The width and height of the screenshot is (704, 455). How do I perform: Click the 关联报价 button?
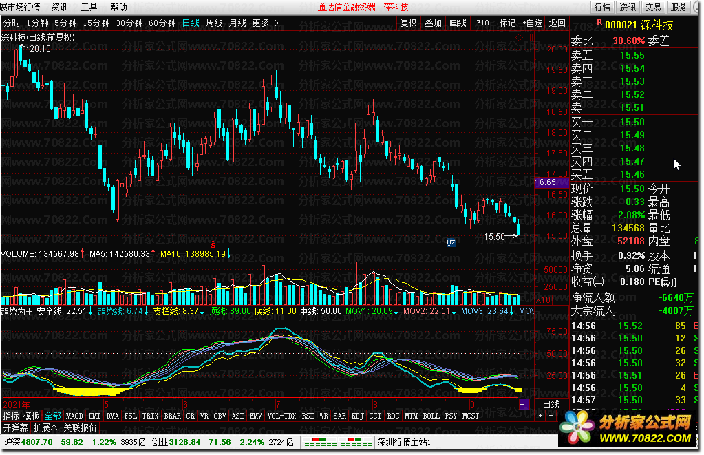(x=81, y=427)
